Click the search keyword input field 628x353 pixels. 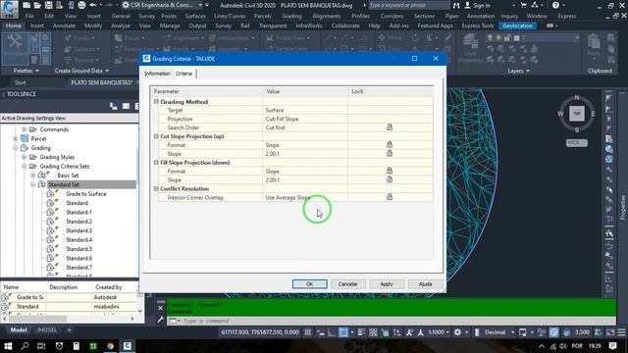408,5
